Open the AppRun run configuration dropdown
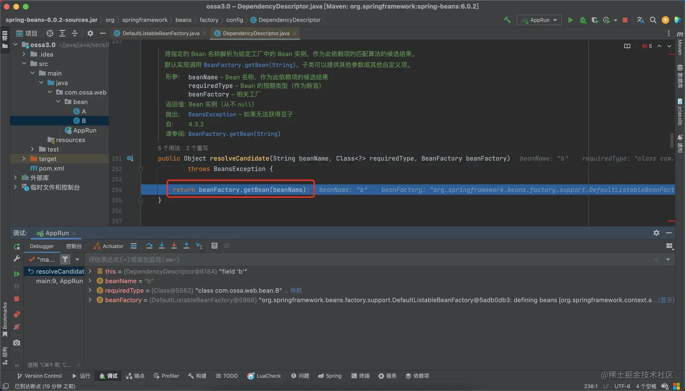 (539, 20)
